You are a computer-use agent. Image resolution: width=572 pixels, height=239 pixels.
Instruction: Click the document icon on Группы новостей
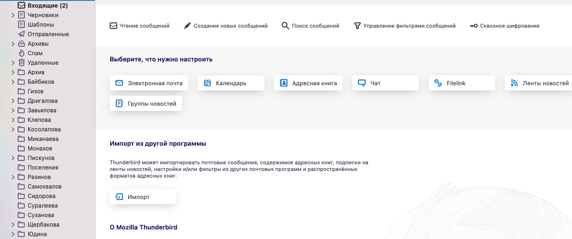tap(119, 103)
